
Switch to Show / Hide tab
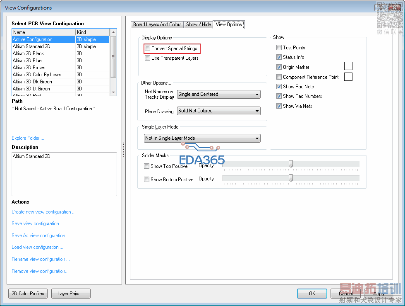199,24
